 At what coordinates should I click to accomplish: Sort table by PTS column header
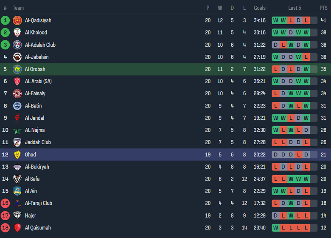click(x=323, y=8)
